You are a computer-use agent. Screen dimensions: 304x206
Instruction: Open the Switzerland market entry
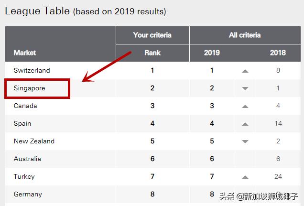pyautogui.click(x=32, y=70)
